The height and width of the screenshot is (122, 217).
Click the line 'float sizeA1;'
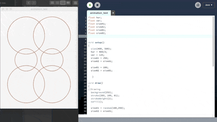pos(97,24)
